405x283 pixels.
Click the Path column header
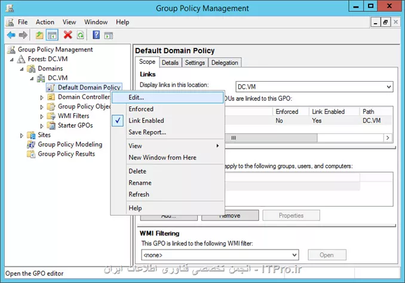[x=376, y=112]
